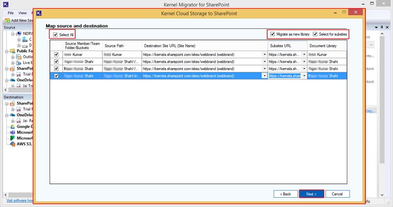Expand the Outlook node in Source tree
Viewport: 393px width, 207px height.
click(x=13, y=57)
